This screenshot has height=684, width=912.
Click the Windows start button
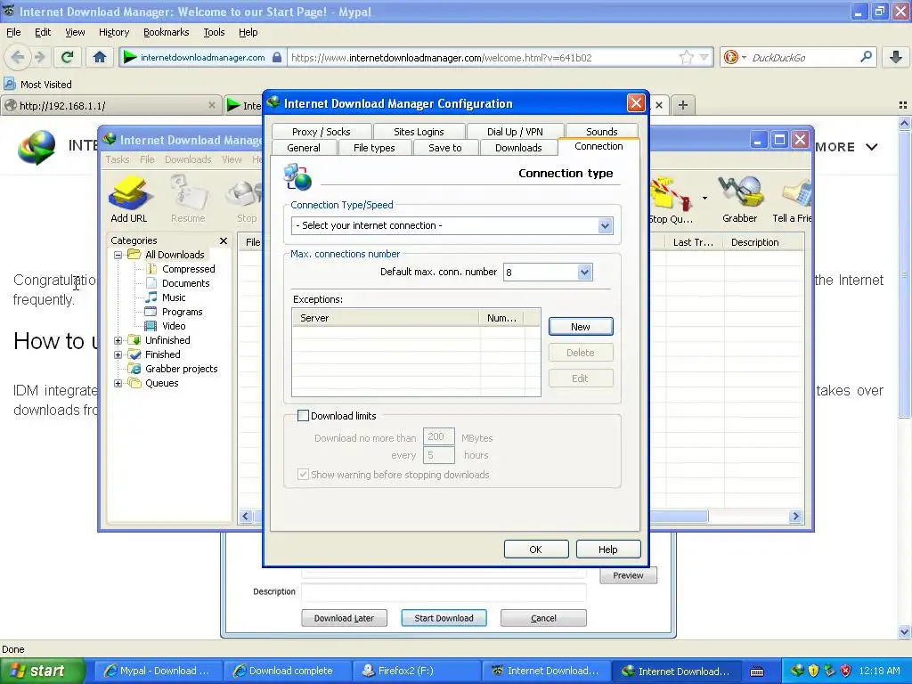click(42, 671)
